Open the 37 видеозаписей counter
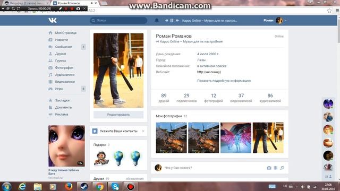340x191 pixels. 241,98
